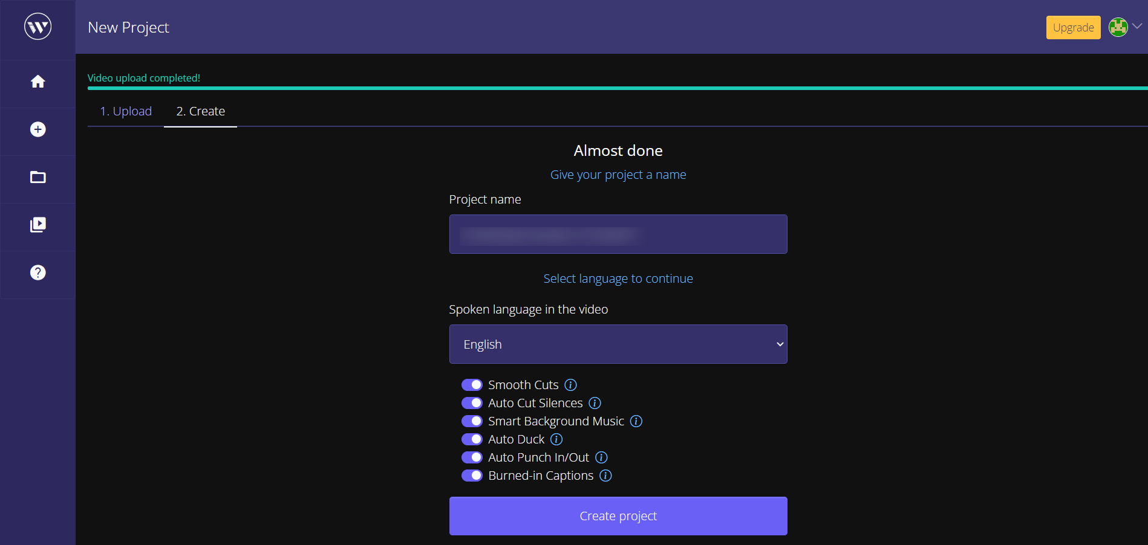
Task: Open Help via question mark icon
Action: tap(38, 272)
